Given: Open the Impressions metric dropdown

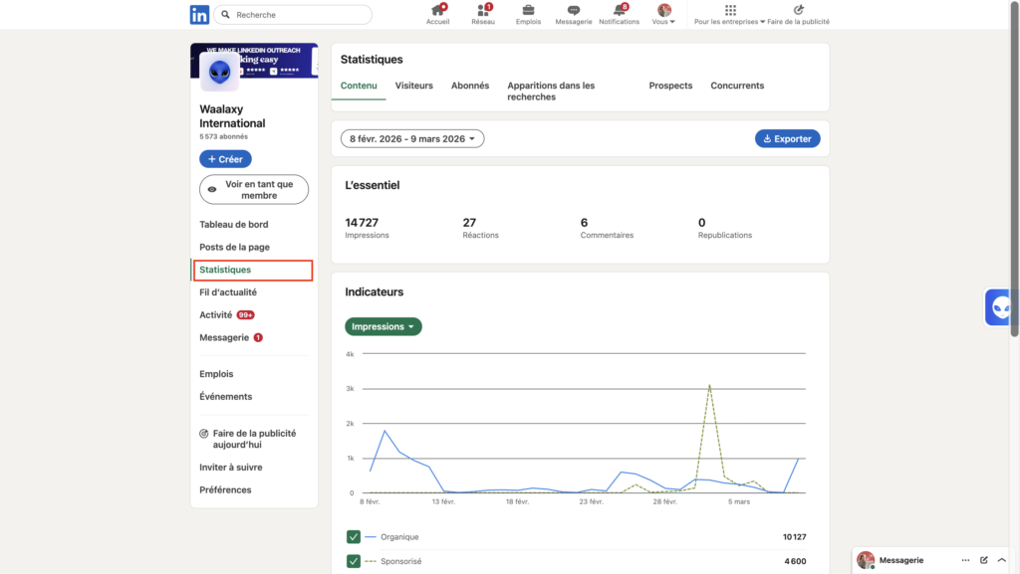Looking at the screenshot, I should point(382,325).
